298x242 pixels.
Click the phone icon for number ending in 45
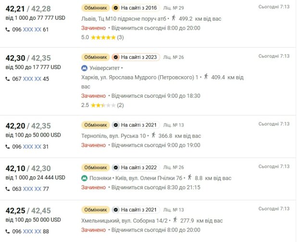pos(8,79)
